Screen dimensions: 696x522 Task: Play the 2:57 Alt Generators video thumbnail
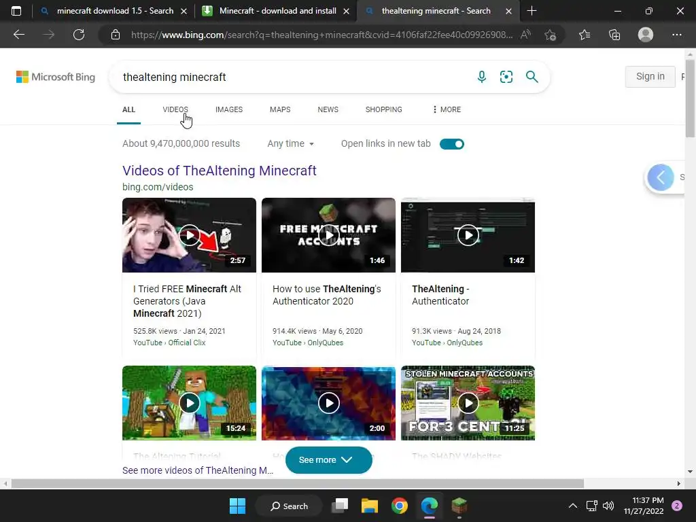[189, 235]
